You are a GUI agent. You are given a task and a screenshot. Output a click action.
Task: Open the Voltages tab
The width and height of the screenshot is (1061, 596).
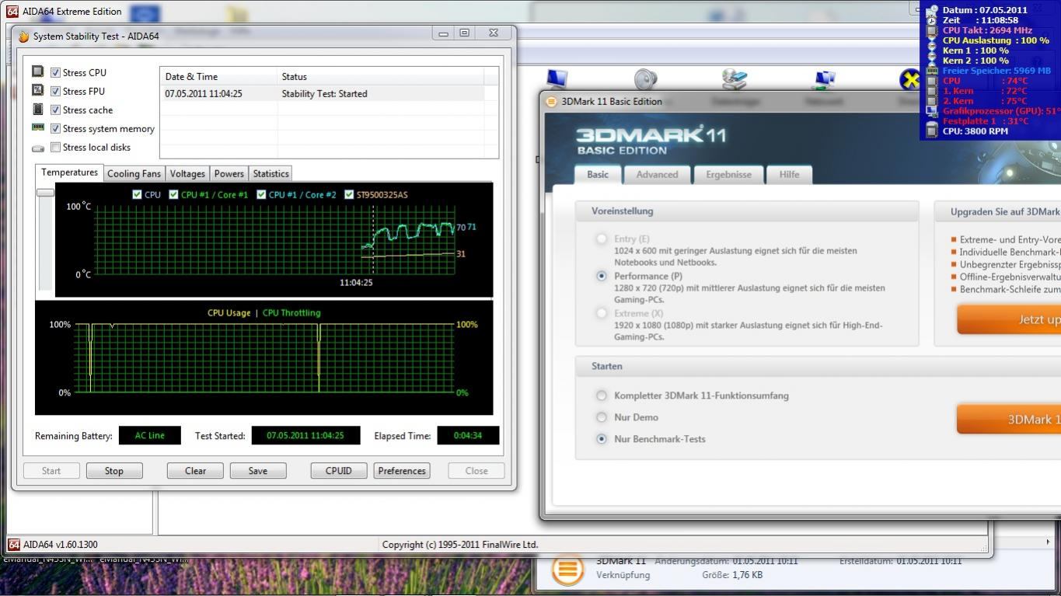click(x=187, y=174)
